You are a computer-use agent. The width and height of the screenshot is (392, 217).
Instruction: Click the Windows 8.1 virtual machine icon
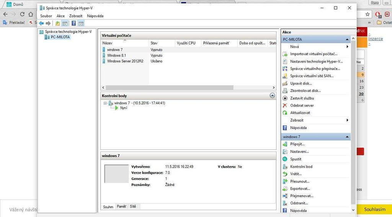tap(104, 55)
